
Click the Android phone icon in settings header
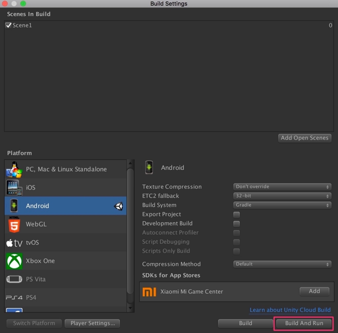149,167
